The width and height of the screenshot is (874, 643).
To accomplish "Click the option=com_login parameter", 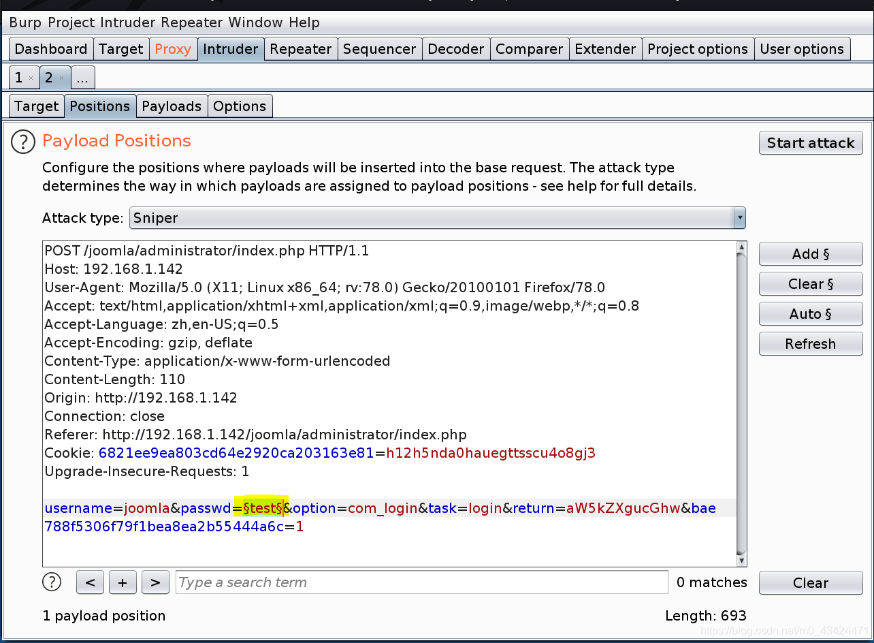I will click(x=355, y=508).
